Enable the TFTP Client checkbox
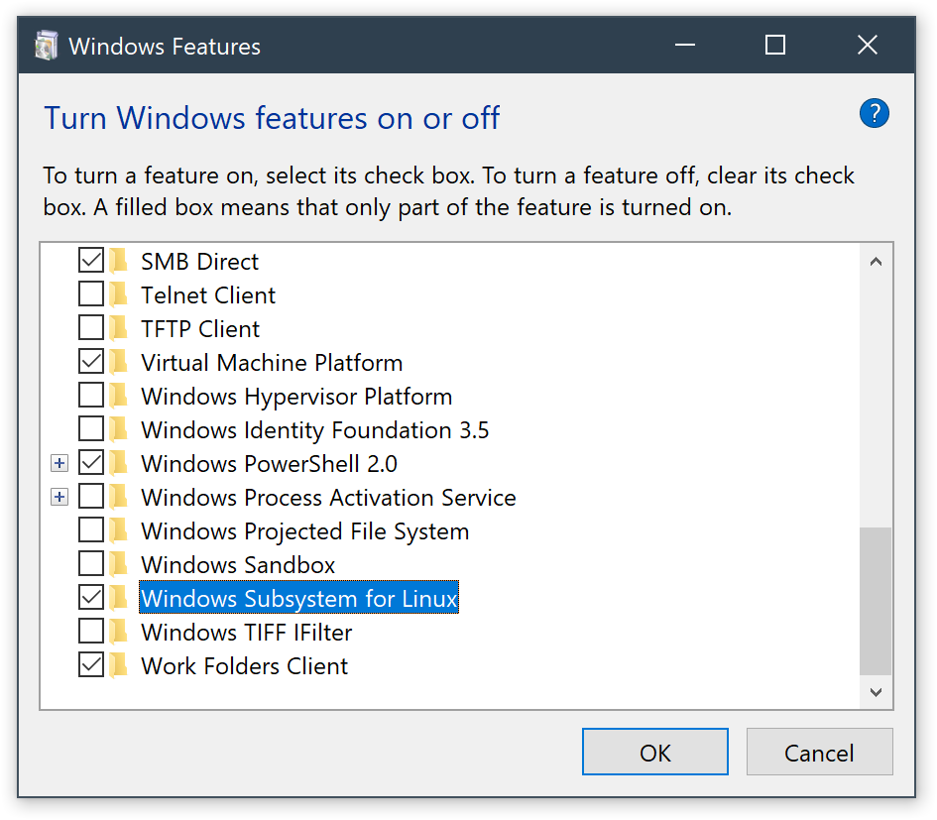Screen dimensions: 937x820 tap(91, 328)
